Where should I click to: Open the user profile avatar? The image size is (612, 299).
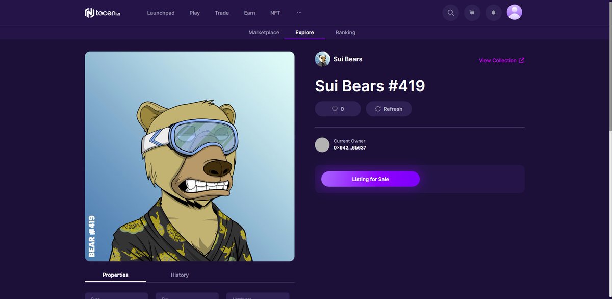click(514, 12)
